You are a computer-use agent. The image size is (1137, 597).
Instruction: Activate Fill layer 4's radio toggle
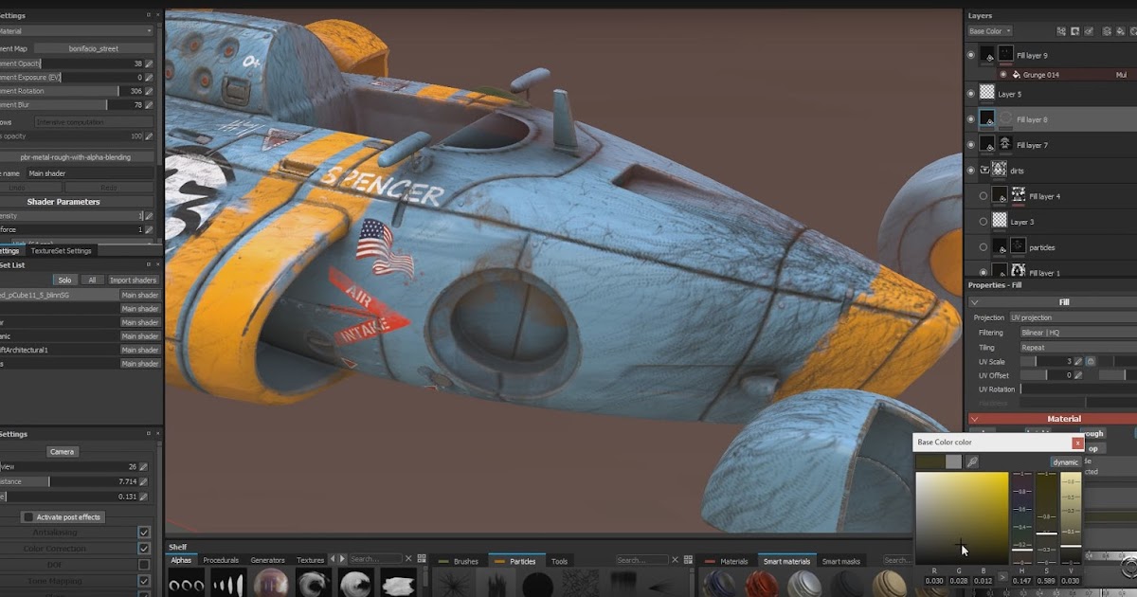tap(983, 195)
